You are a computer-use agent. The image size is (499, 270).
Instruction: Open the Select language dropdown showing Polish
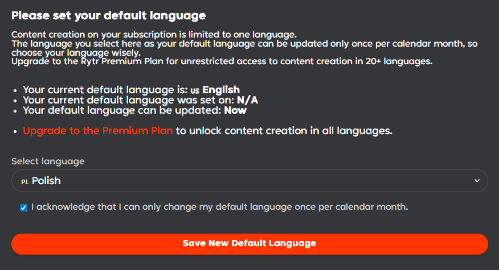click(249, 181)
